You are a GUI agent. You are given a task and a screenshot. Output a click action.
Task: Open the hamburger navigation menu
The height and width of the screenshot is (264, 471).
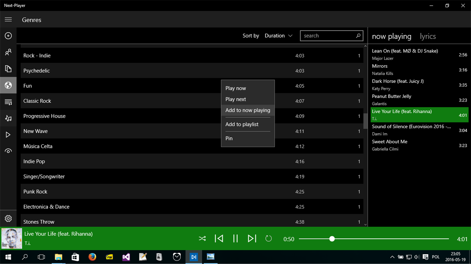coord(8,19)
